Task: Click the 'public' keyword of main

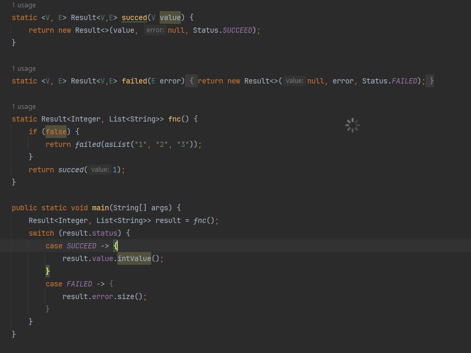Action: [x=24, y=208]
